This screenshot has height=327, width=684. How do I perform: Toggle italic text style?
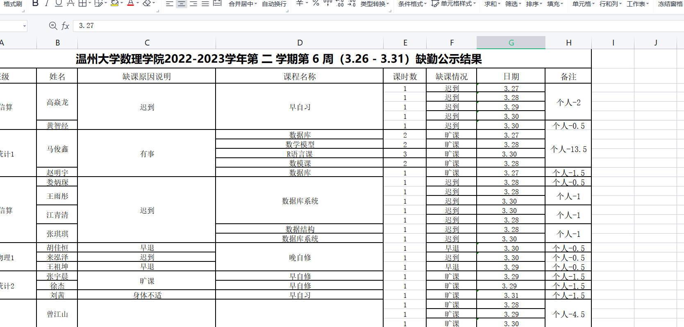point(47,4)
